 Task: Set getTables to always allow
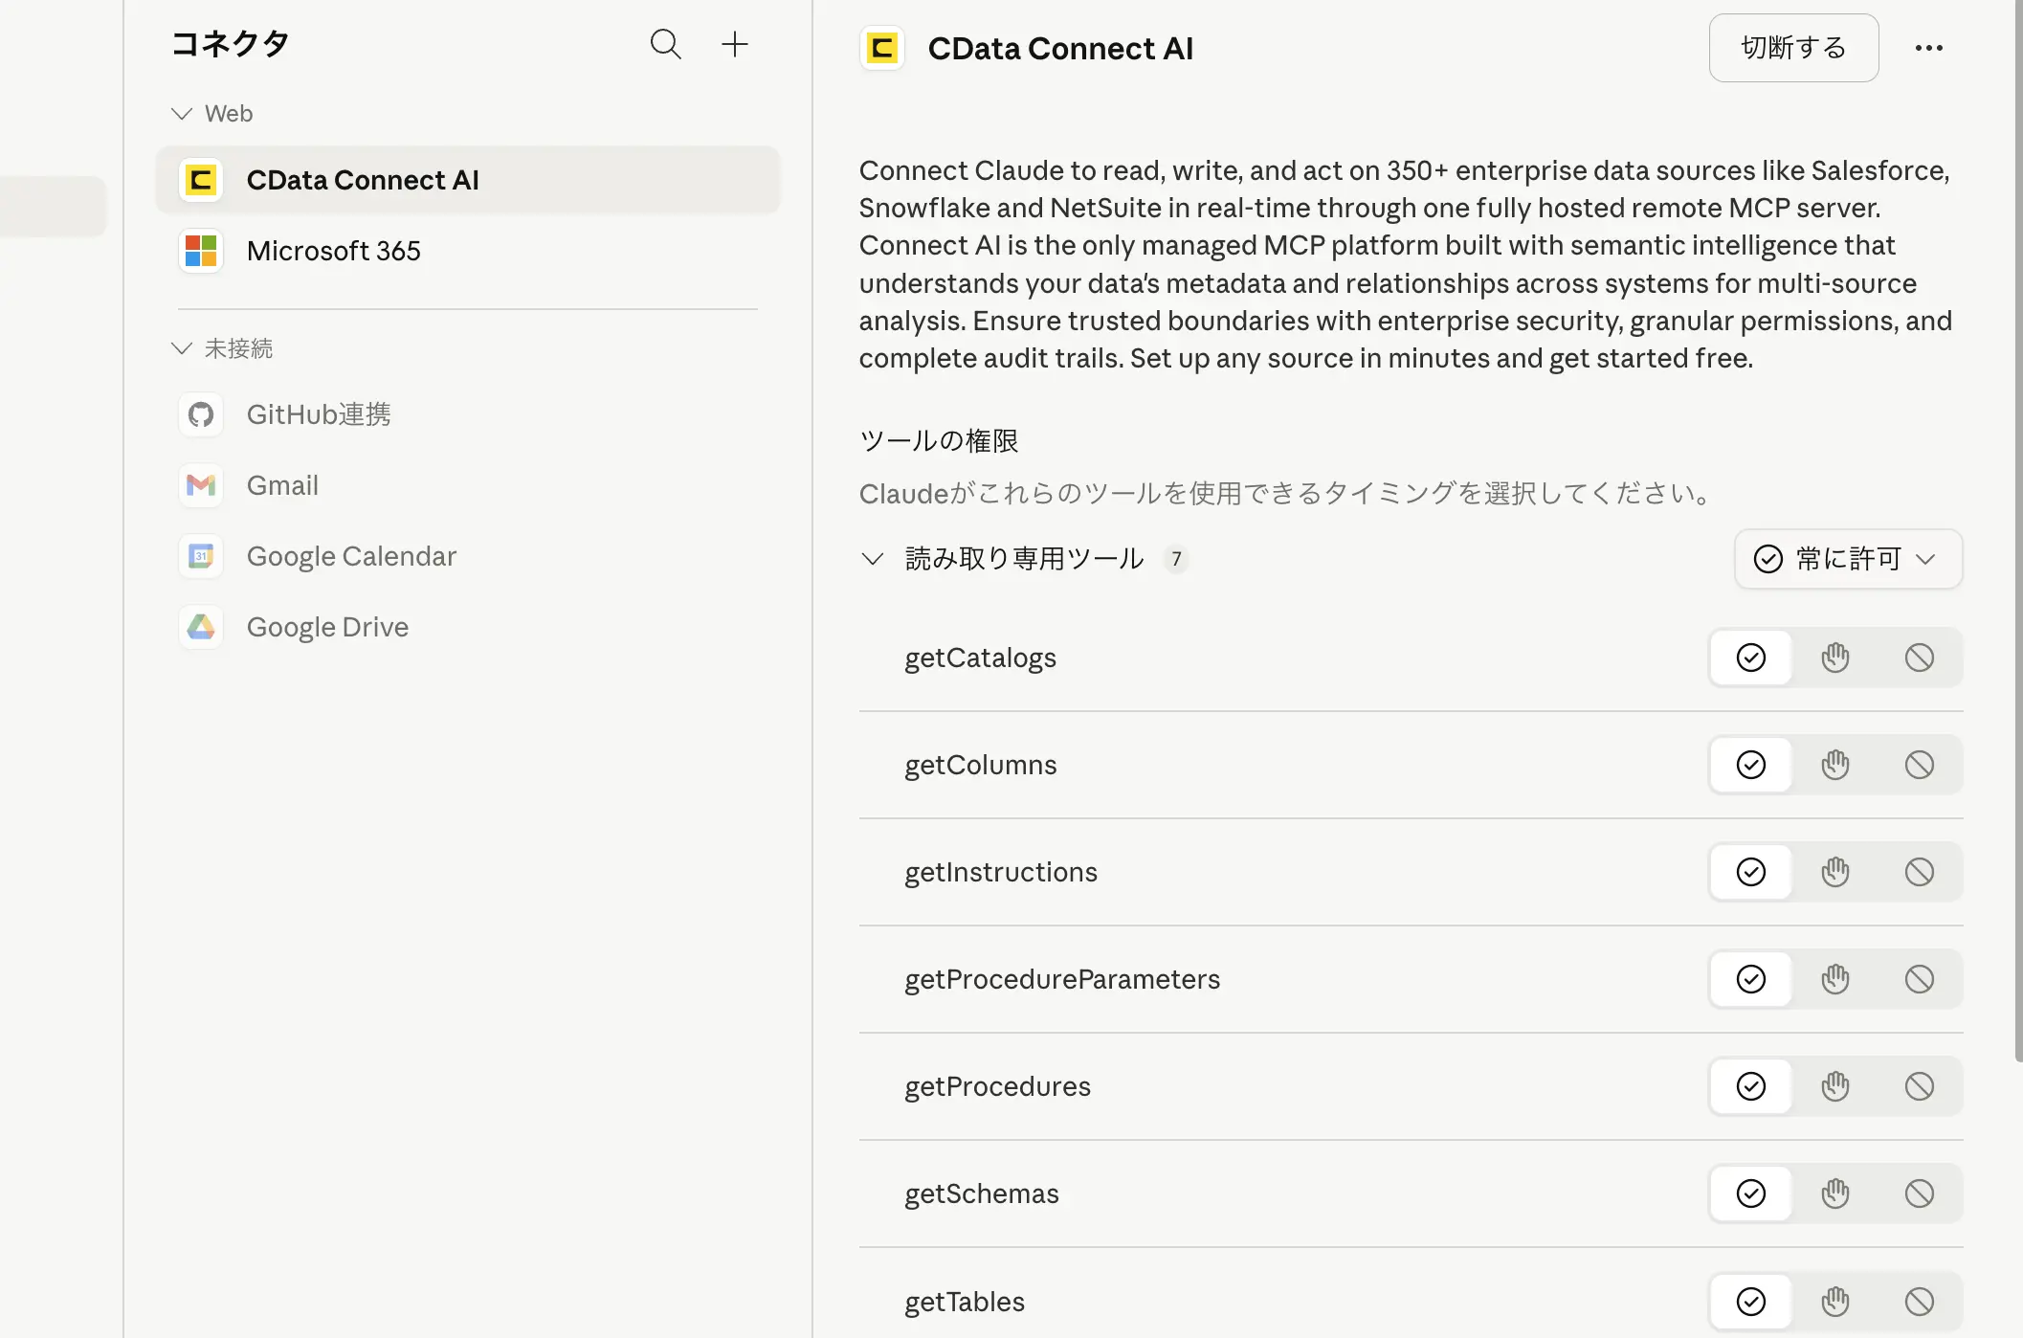pos(1751,1302)
